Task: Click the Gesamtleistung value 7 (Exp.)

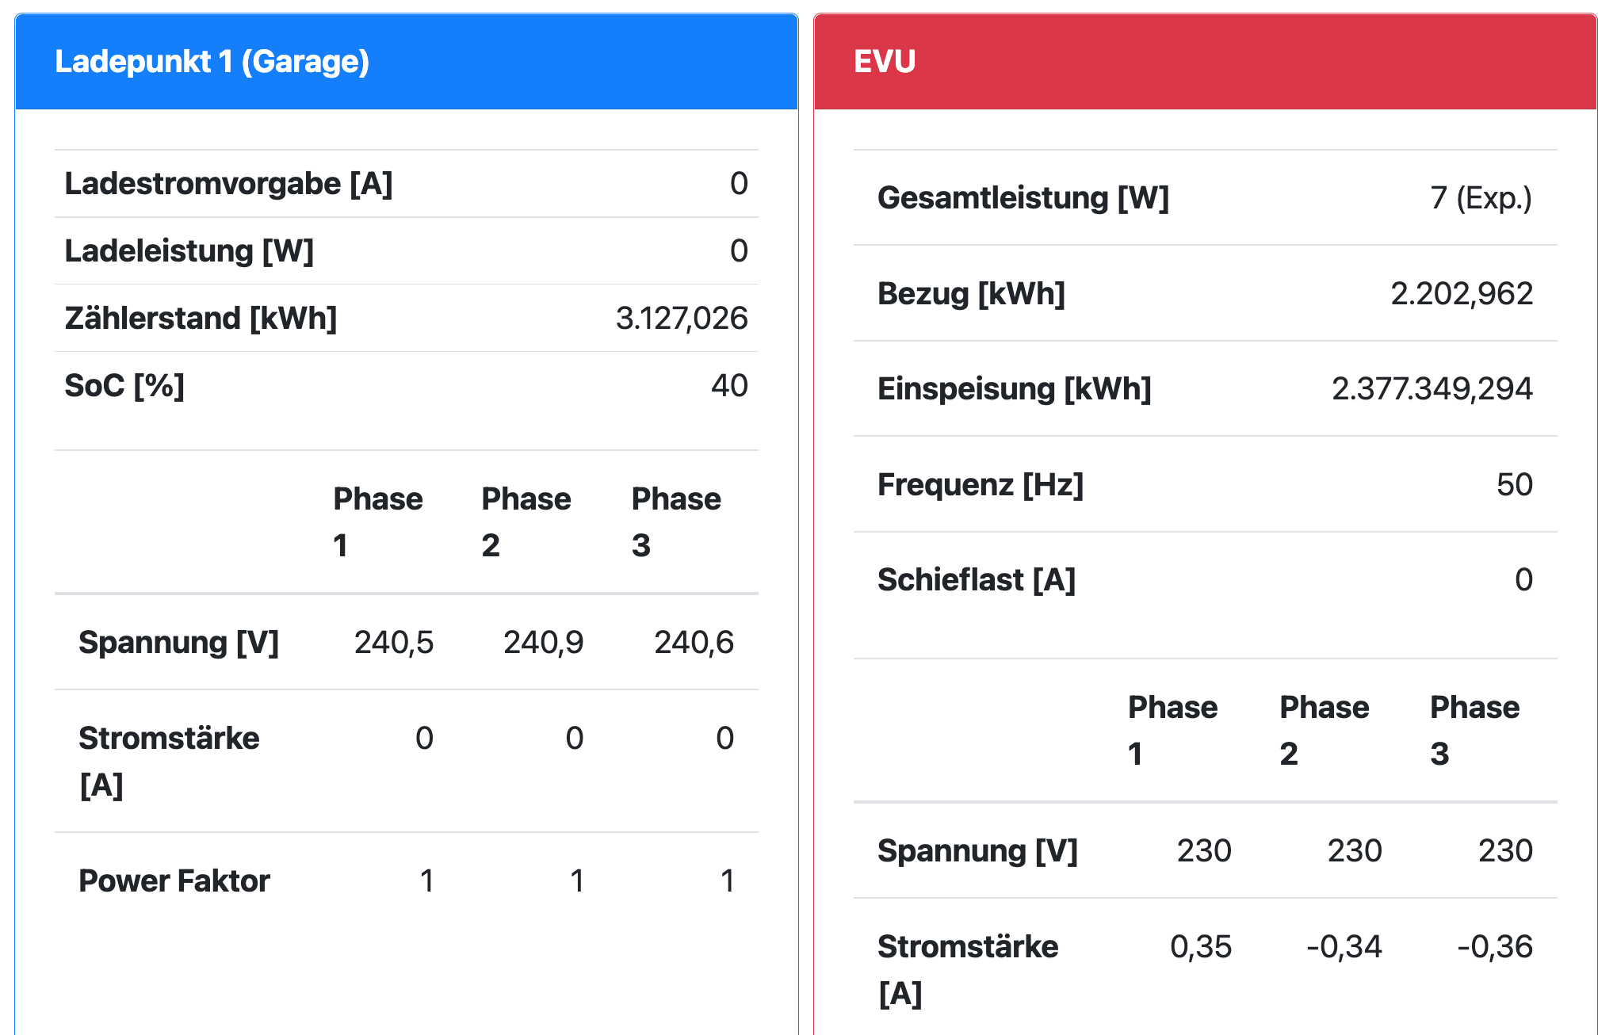Action: [1480, 198]
